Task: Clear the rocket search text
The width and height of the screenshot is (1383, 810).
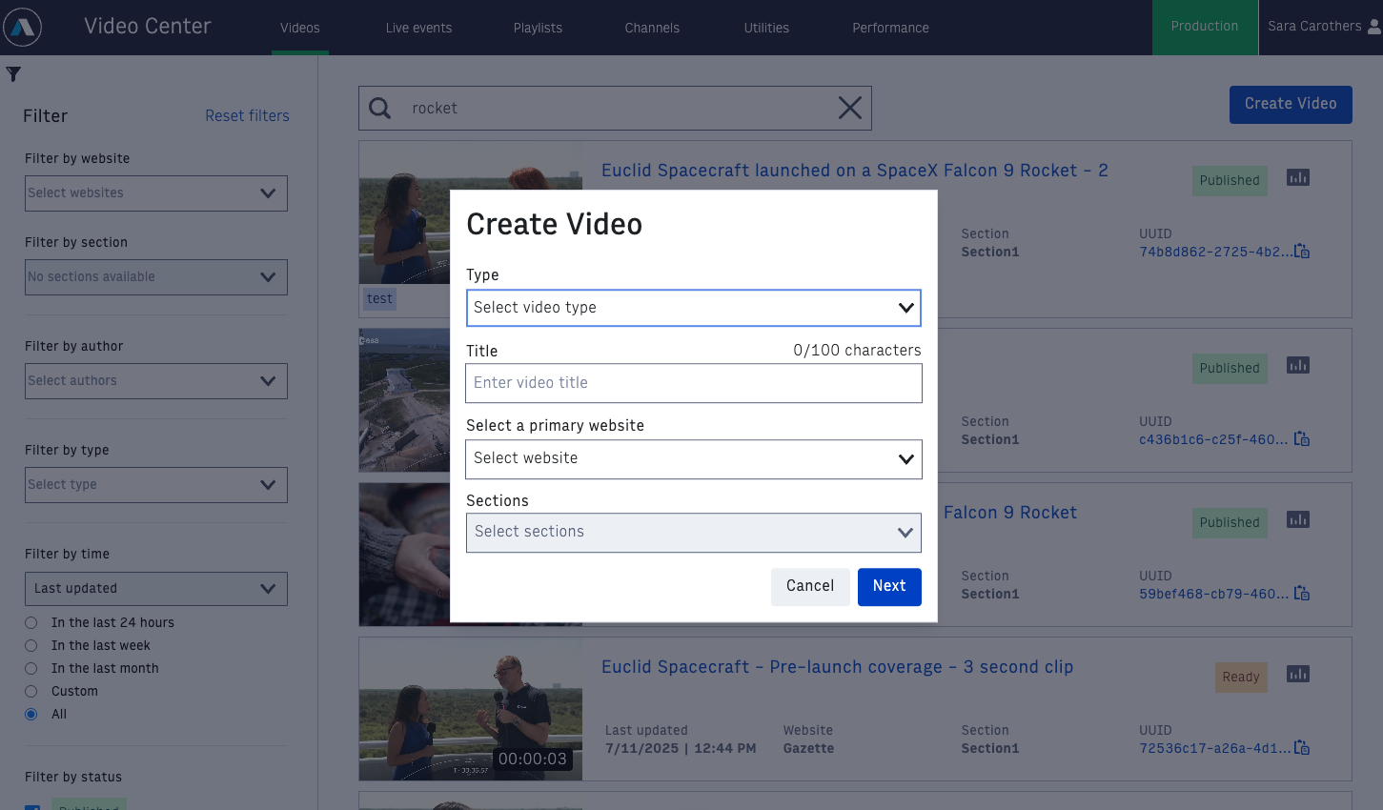Action: [x=850, y=108]
